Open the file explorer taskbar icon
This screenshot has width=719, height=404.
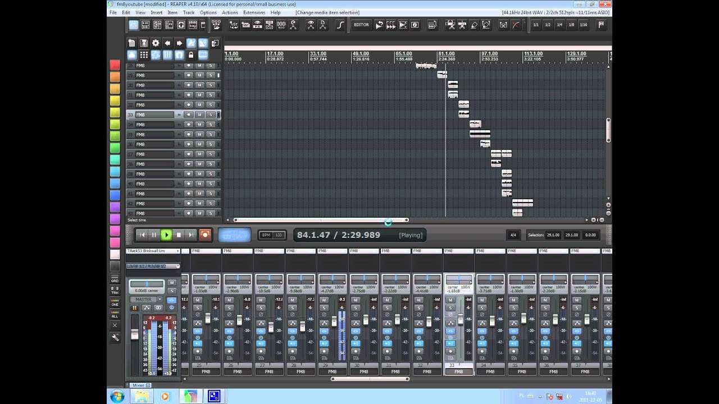(142, 396)
